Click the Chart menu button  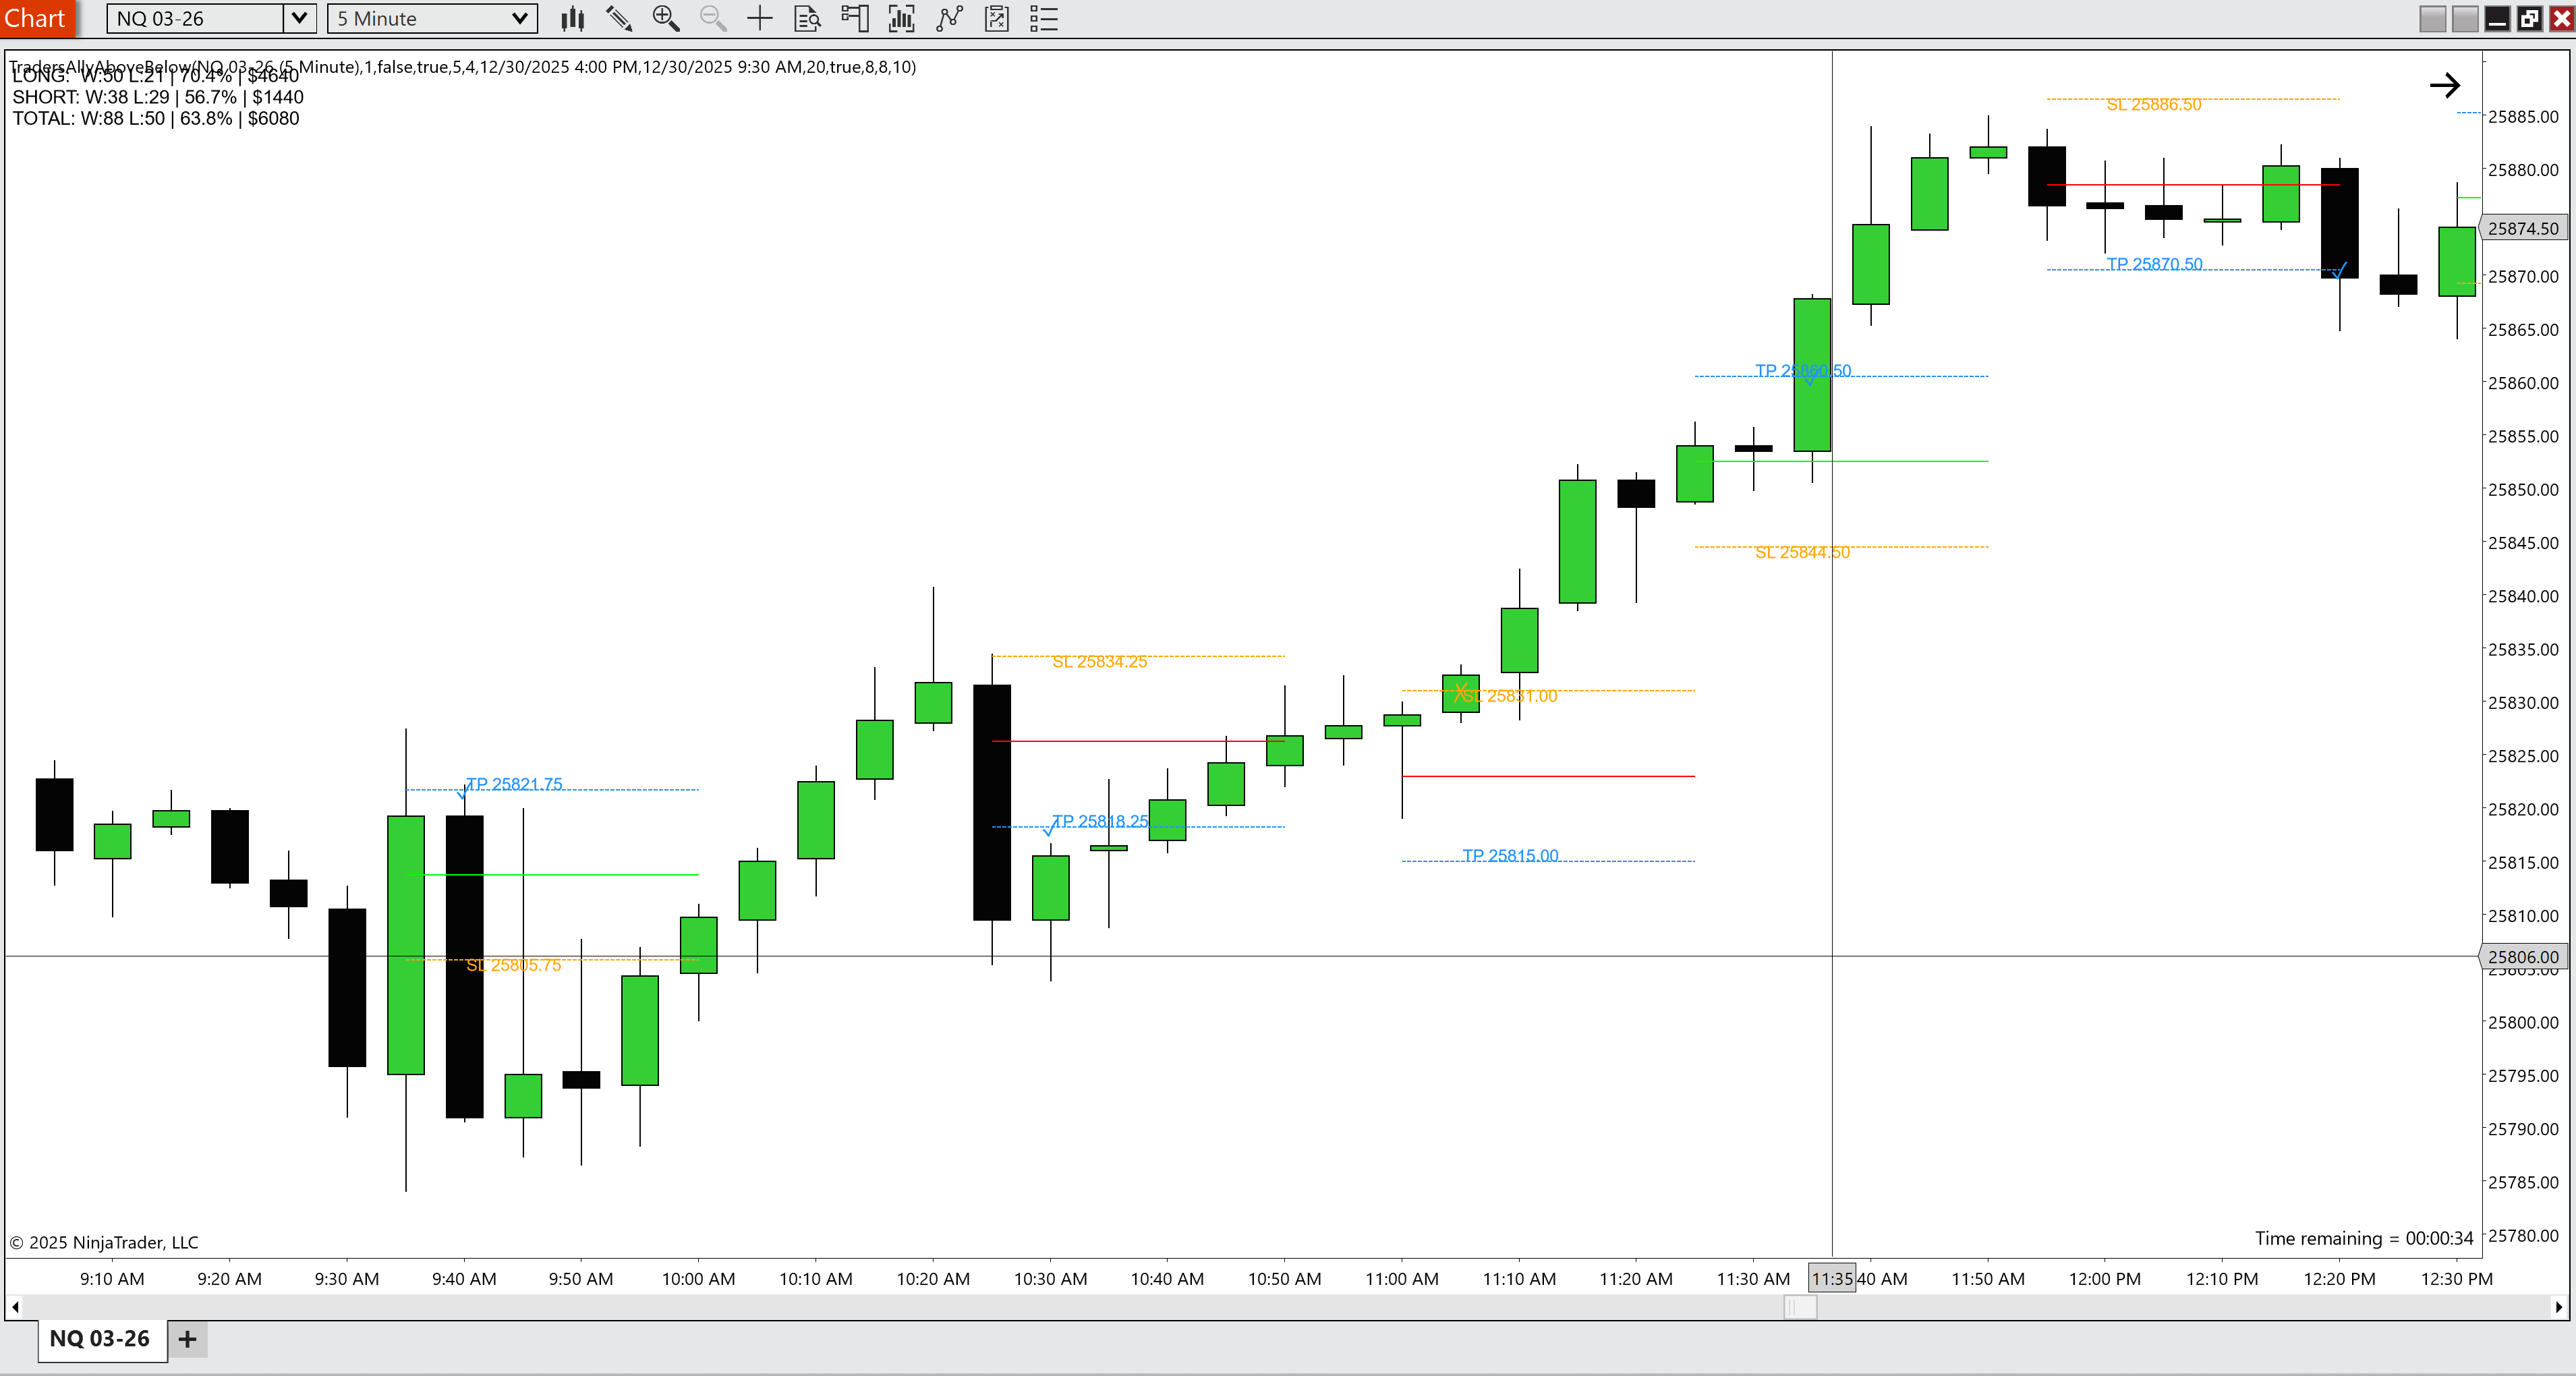pyautogui.click(x=36, y=18)
